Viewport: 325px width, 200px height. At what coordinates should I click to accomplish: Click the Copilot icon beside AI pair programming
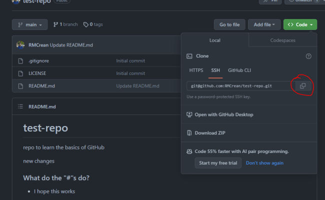[189, 151]
